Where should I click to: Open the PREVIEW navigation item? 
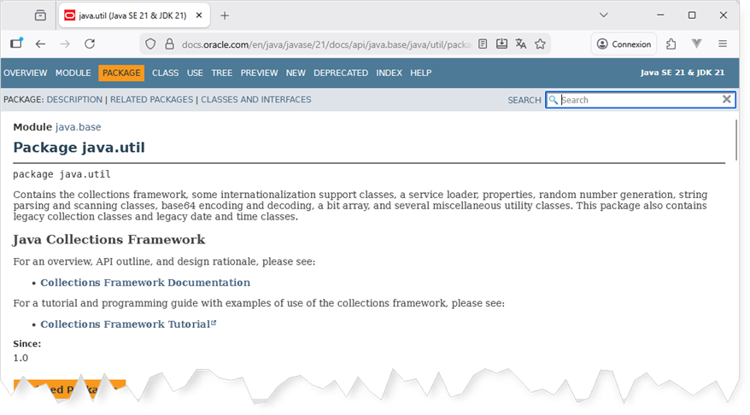coord(259,73)
